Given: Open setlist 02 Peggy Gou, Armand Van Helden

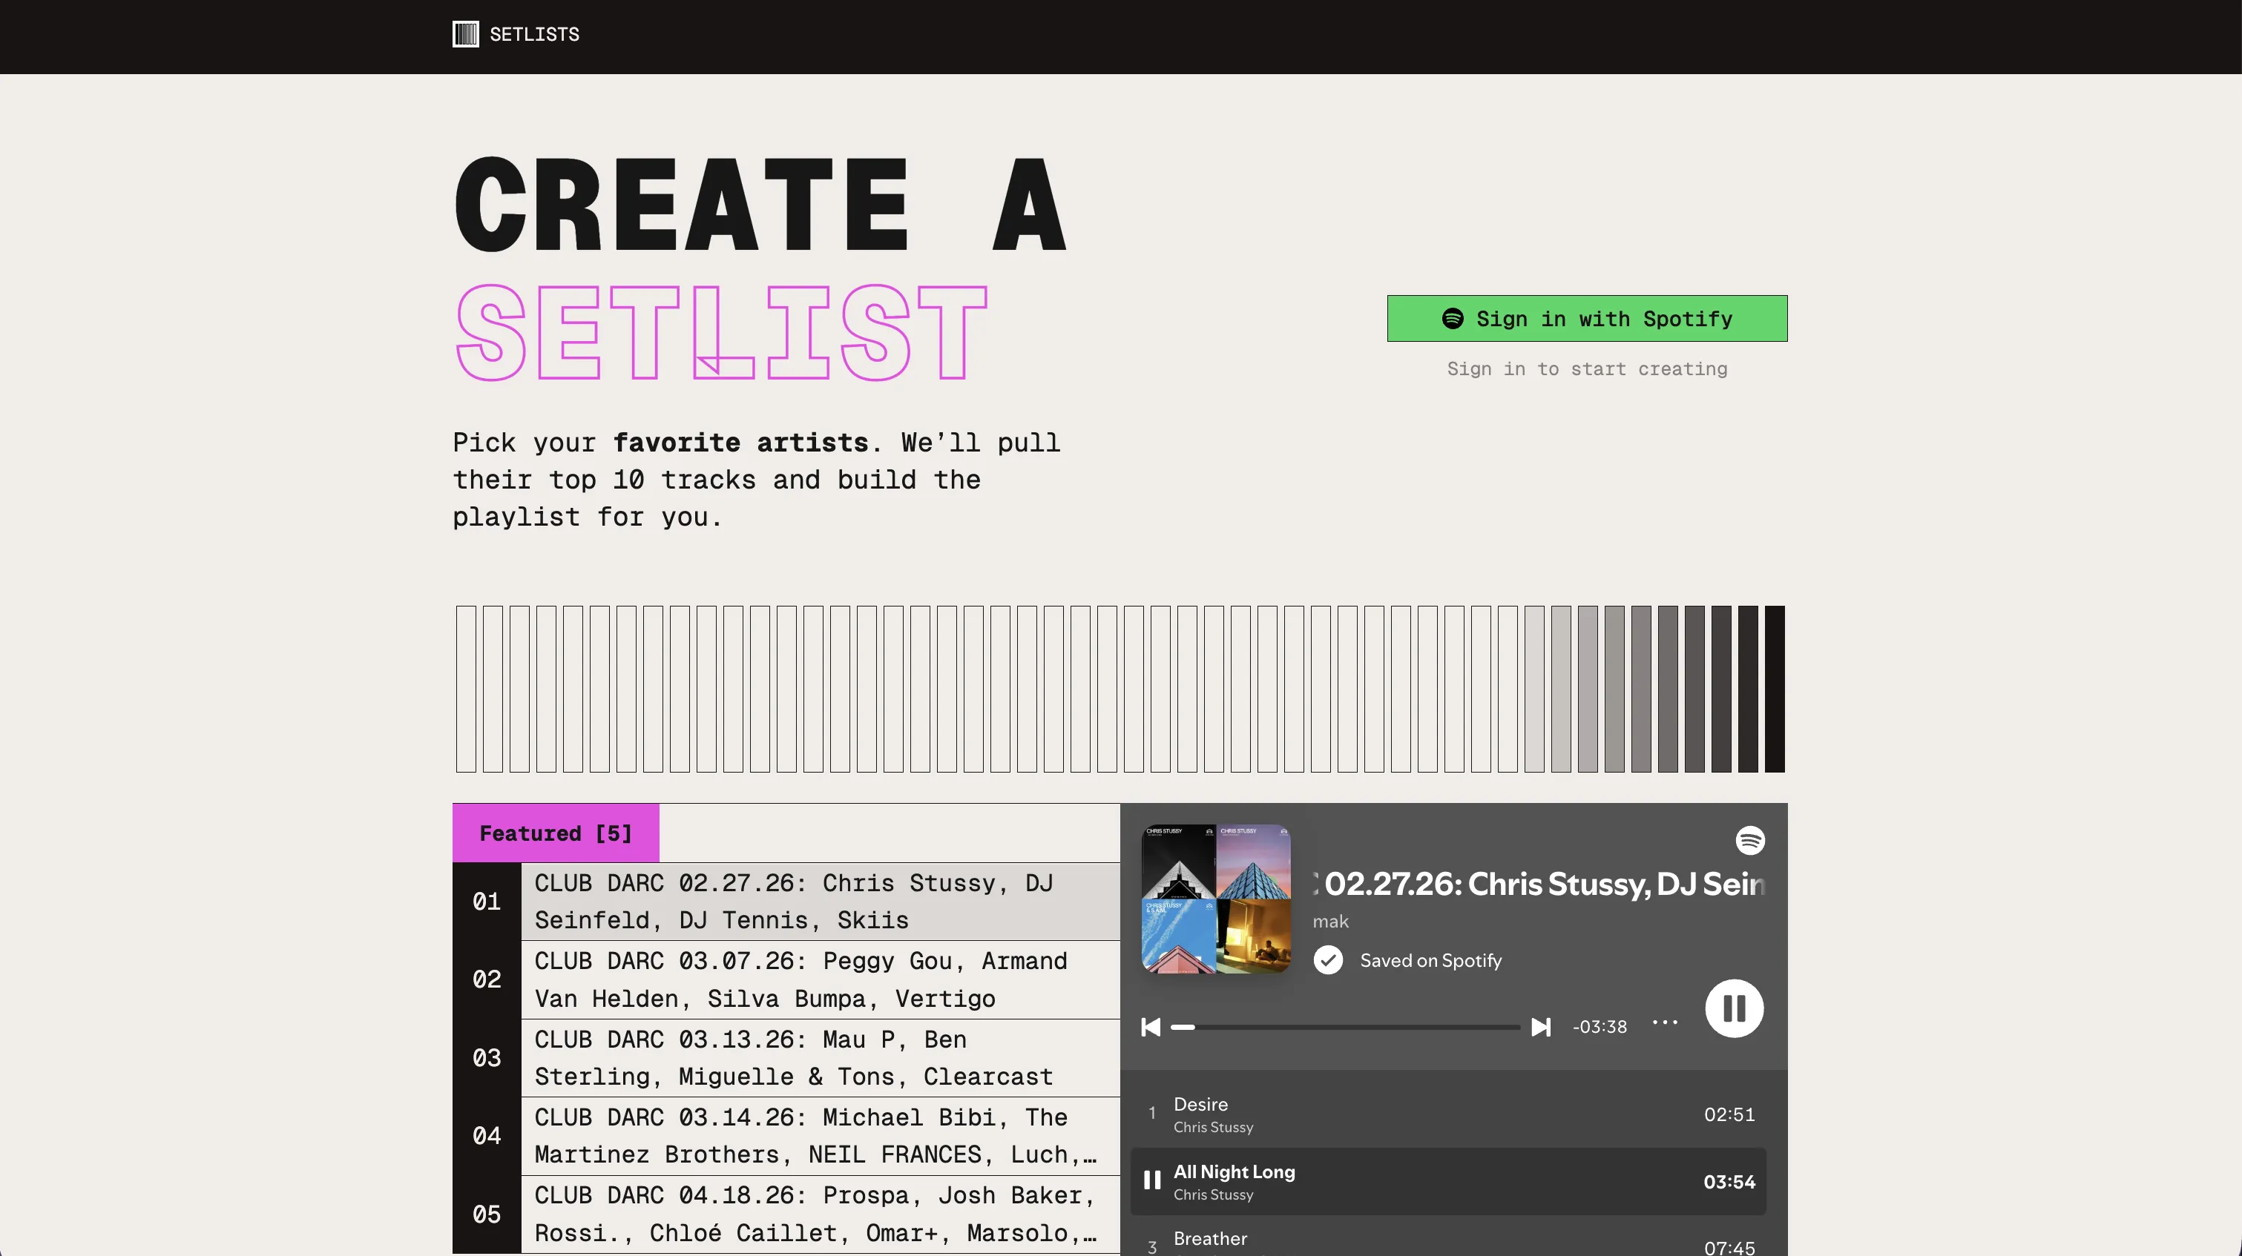Looking at the screenshot, I should (820, 979).
